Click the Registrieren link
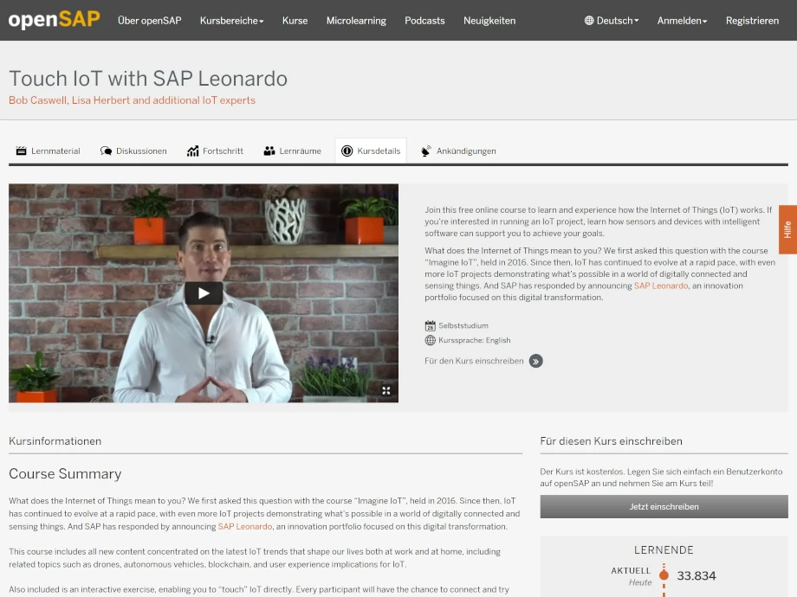797x597 pixels. pos(752,21)
